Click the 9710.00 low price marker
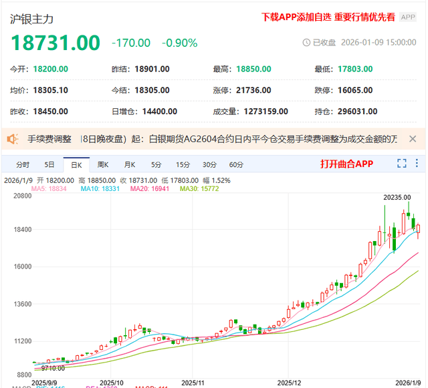Screen dimensions: 428x388 pyautogui.click(x=53, y=368)
